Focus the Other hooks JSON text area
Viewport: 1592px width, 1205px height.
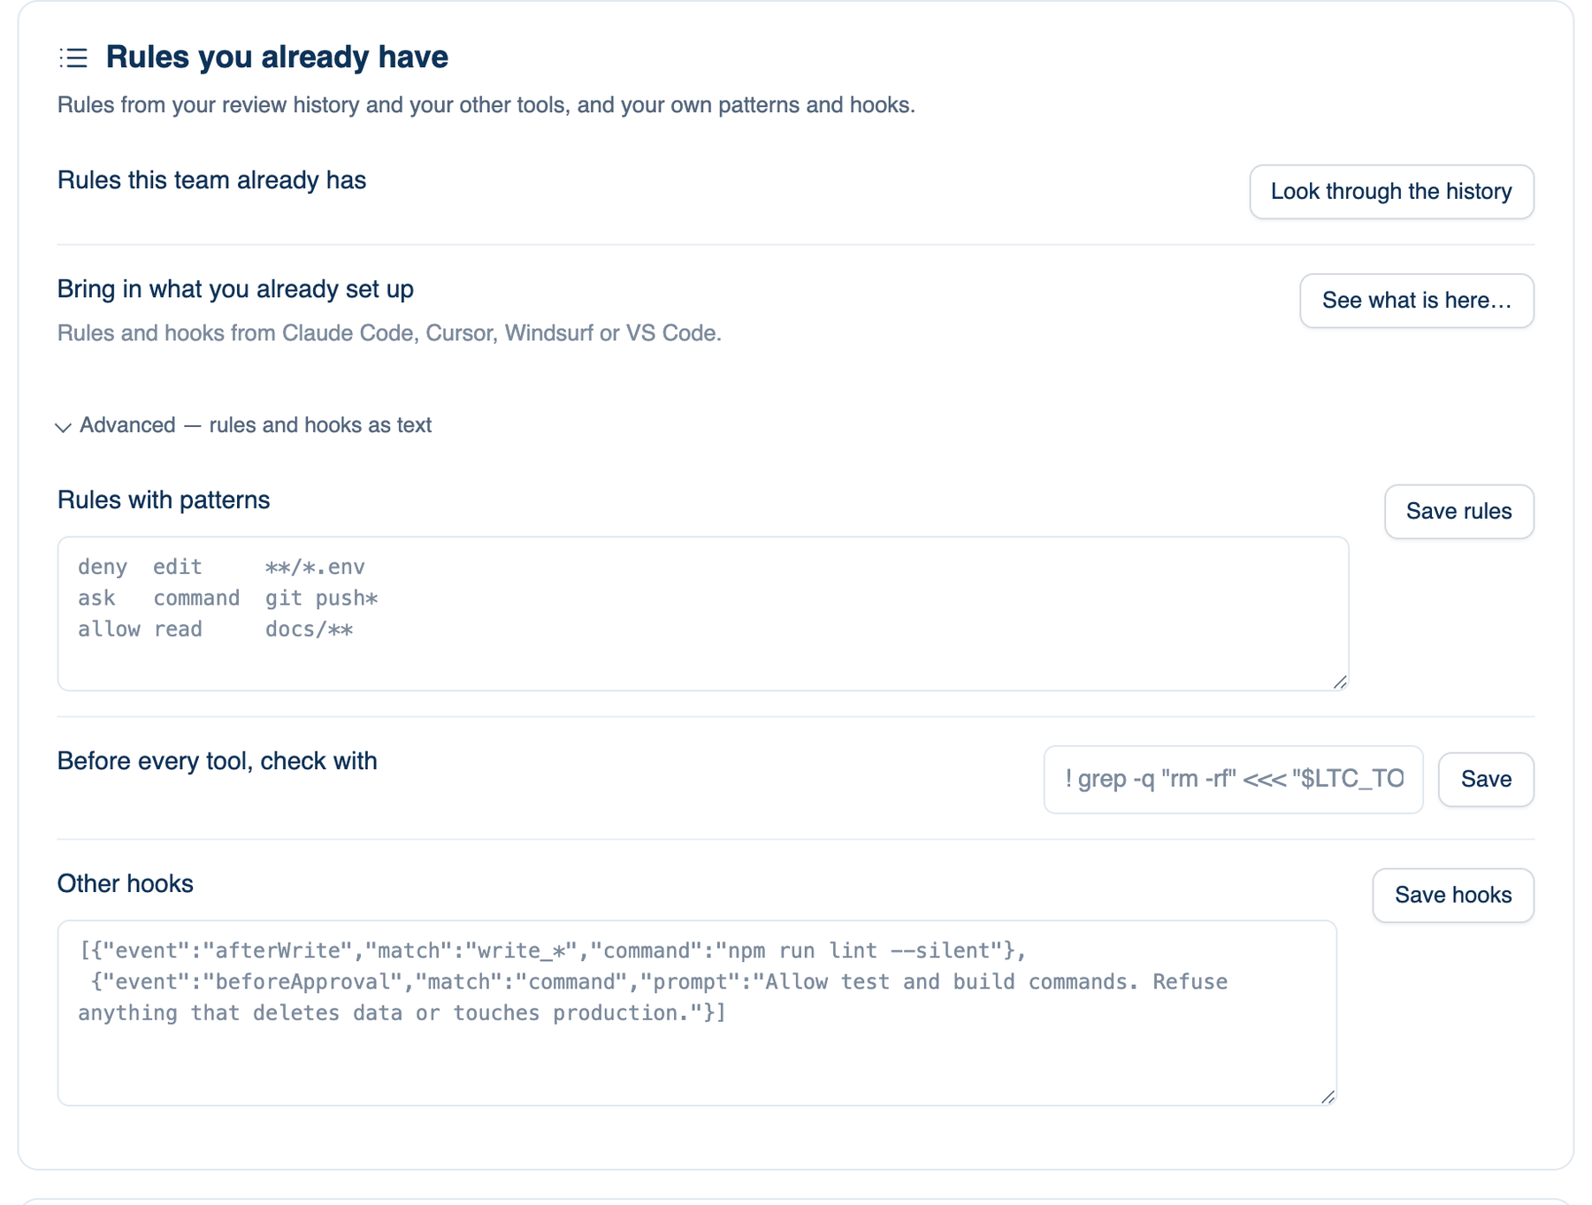click(697, 1013)
